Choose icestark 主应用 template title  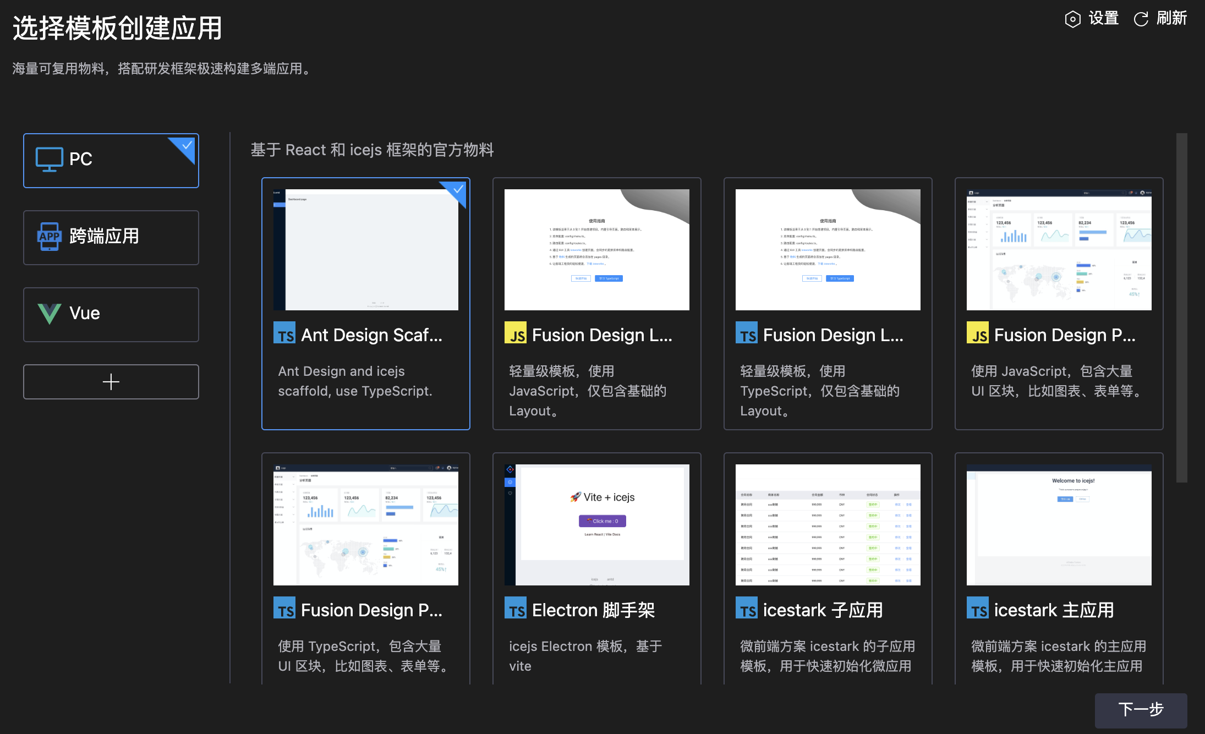click(1053, 610)
